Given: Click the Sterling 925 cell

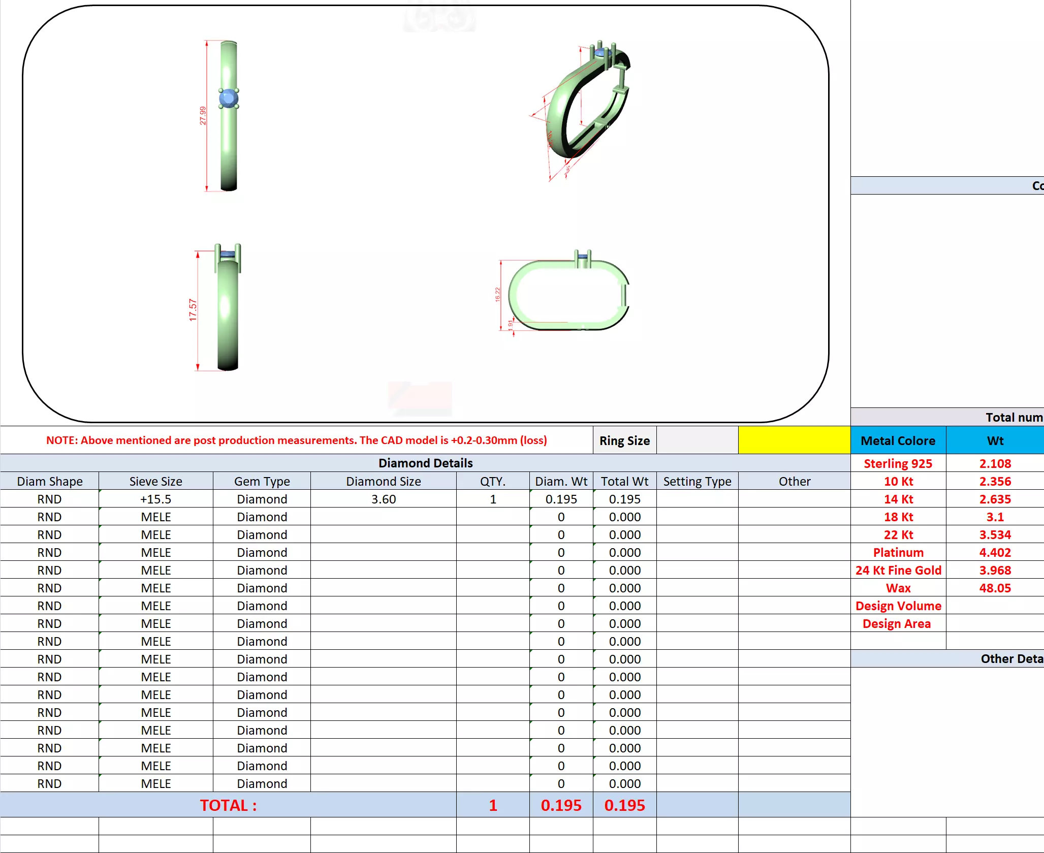Looking at the screenshot, I should click(898, 463).
